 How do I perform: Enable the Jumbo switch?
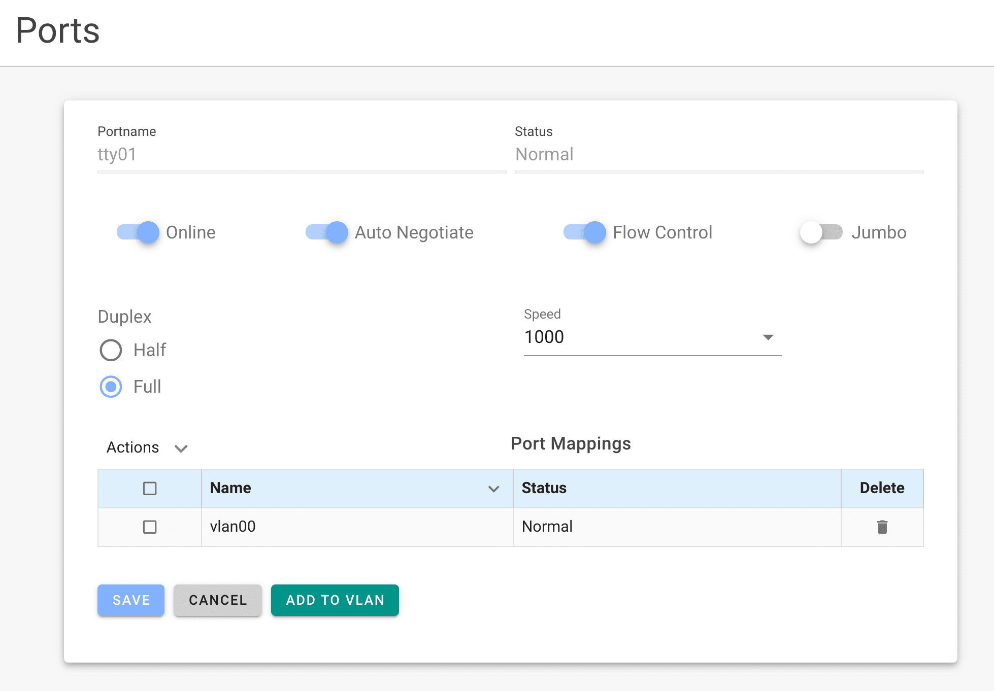coord(821,232)
